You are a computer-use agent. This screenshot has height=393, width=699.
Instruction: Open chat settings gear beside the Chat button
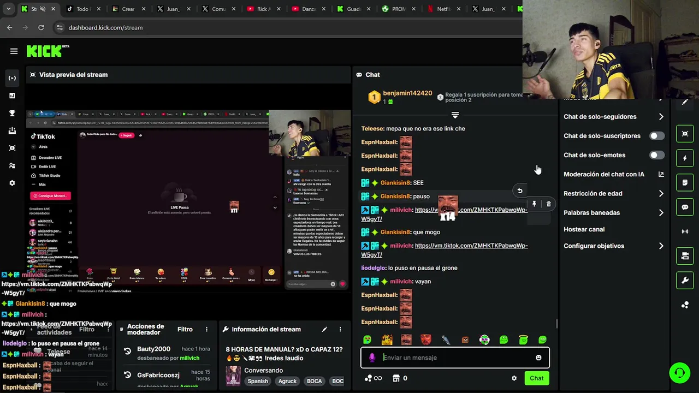coord(514,378)
